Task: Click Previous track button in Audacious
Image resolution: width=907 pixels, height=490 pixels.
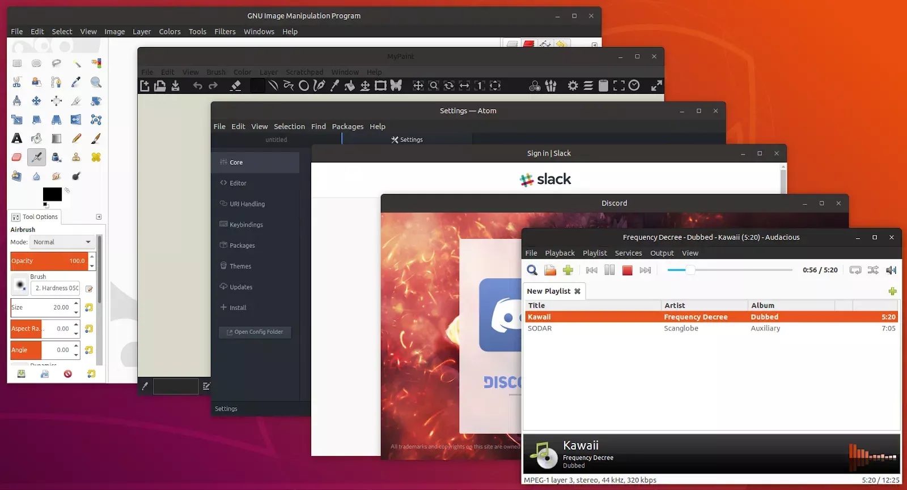Action: 591,270
